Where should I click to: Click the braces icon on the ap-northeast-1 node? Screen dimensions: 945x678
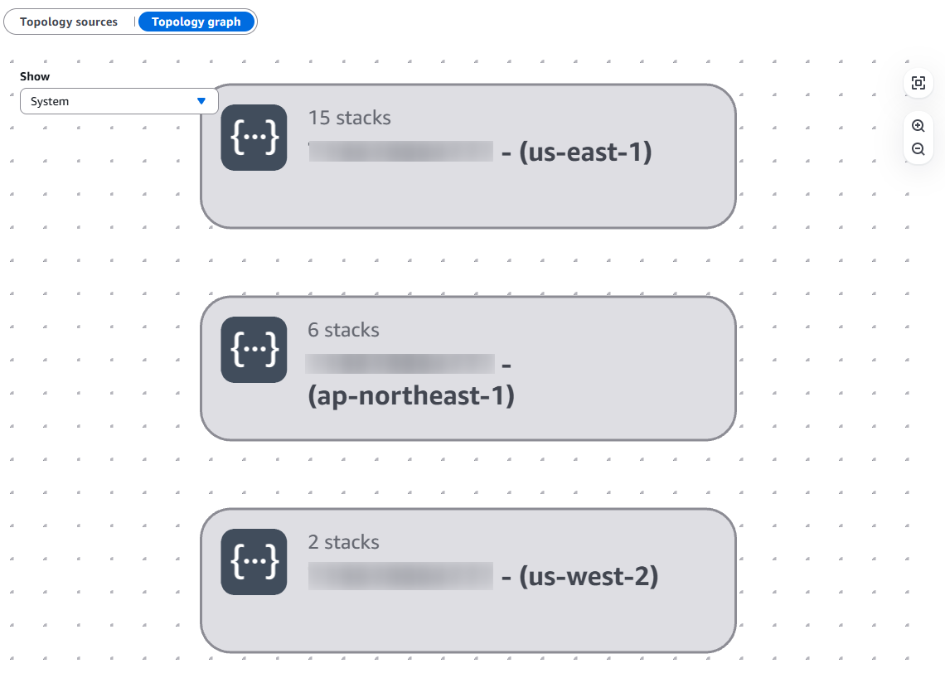pyautogui.click(x=254, y=350)
